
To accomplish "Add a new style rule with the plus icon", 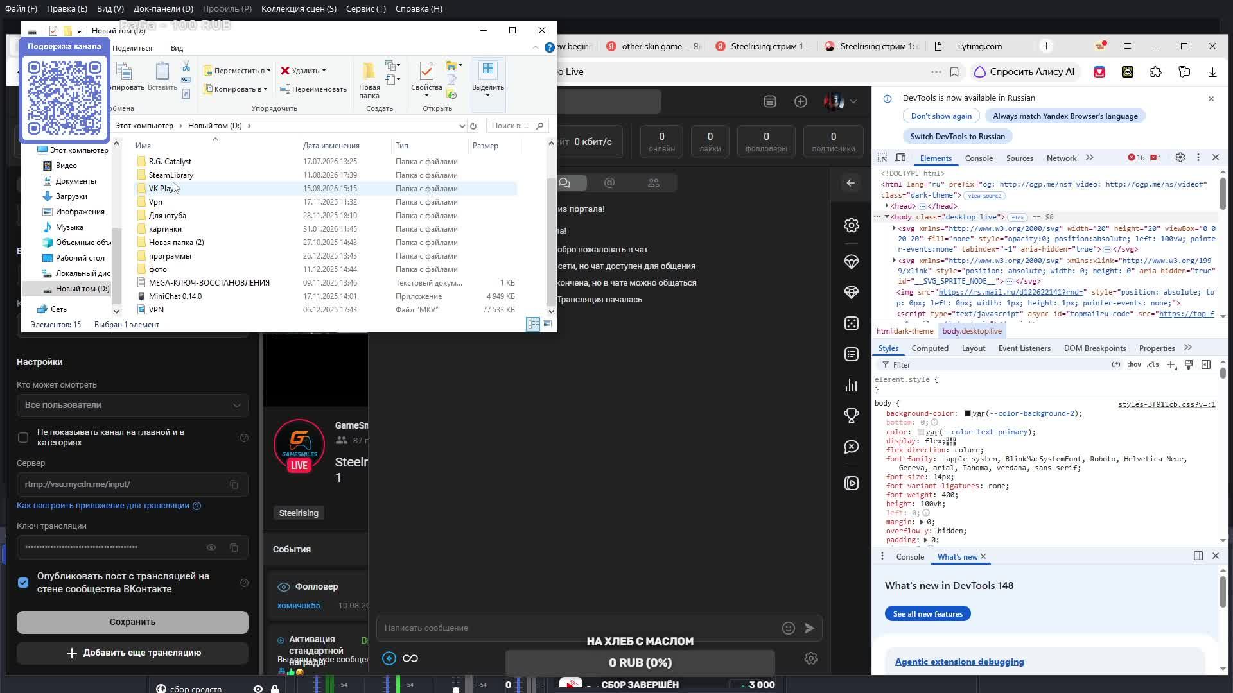I will [x=1171, y=364].
